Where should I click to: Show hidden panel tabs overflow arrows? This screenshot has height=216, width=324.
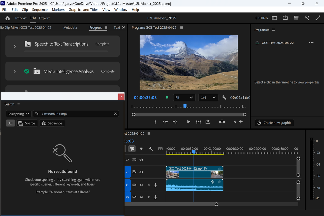[124, 27]
